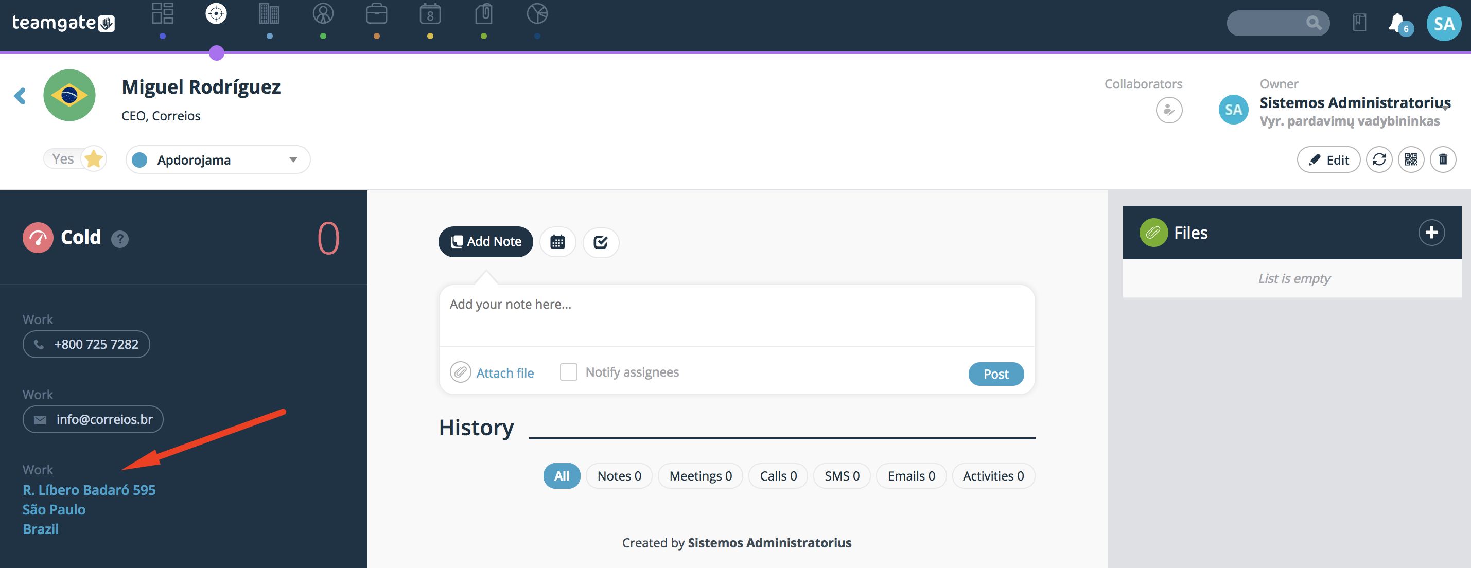Open the Insights pie chart icon
Image resolution: width=1471 pixels, height=568 pixels.
click(x=537, y=14)
